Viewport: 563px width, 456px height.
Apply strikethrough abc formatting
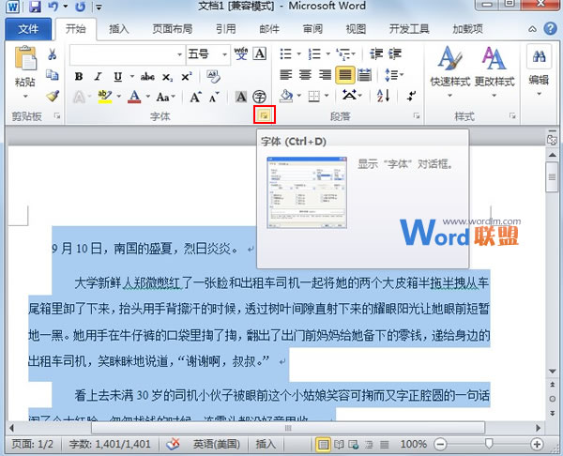pyautogui.click(x=147, y=77)
